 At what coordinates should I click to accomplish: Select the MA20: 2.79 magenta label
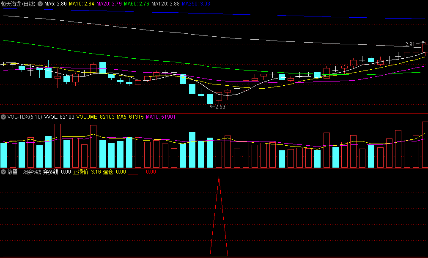pyautogui.click(x=109, y=4)
